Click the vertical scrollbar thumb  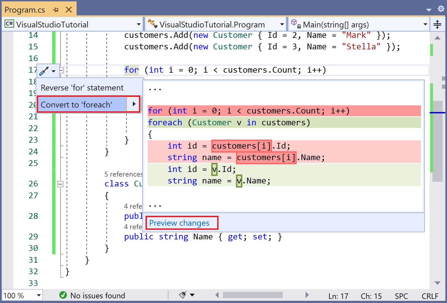tap(437, 141)
